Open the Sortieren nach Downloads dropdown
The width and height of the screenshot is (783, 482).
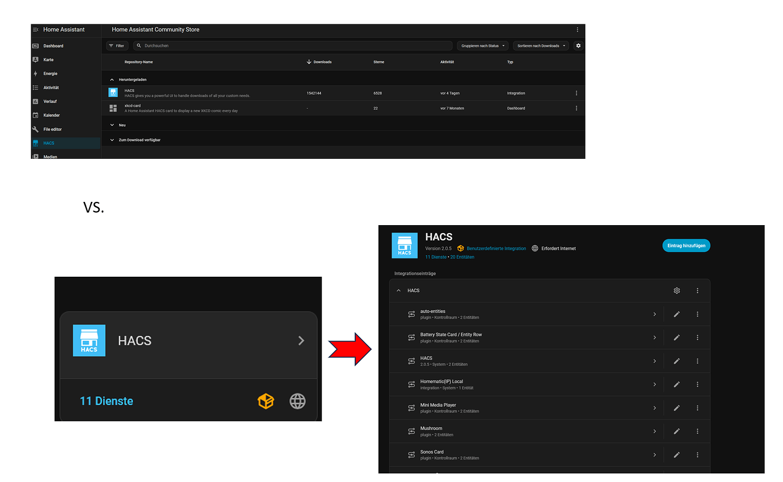(x=540, y=45)
